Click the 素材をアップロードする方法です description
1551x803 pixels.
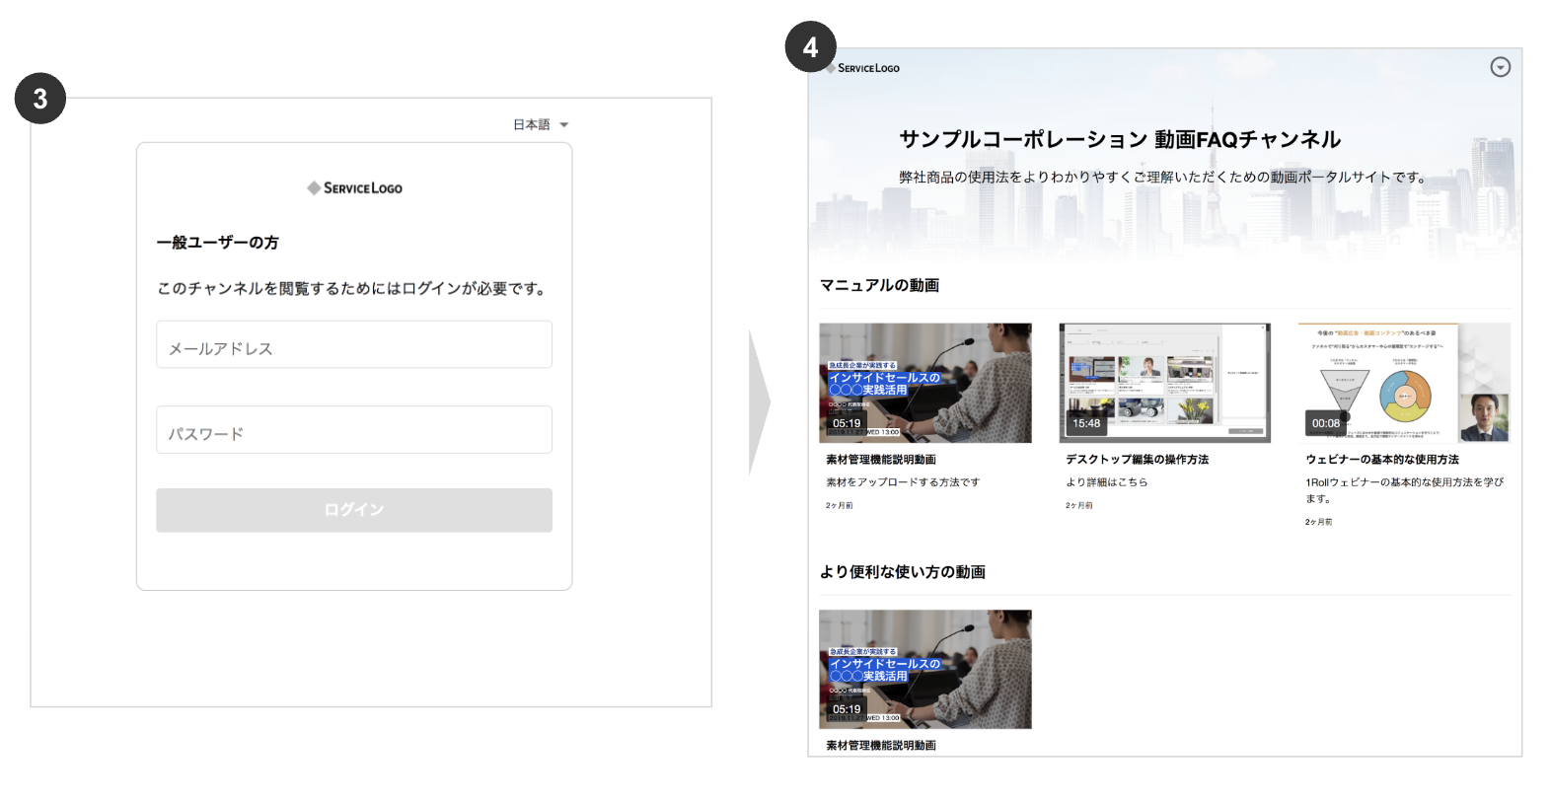tap(903, 482)
